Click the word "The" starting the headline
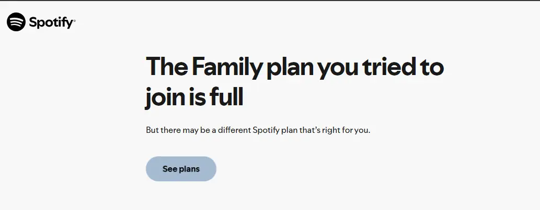Screen dimensions: 540x210 click(167, 66)
